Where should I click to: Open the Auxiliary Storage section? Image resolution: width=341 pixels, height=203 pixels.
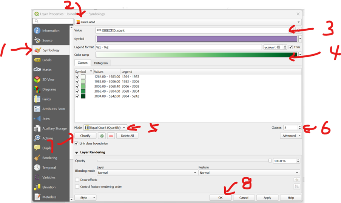coord(51,128)
